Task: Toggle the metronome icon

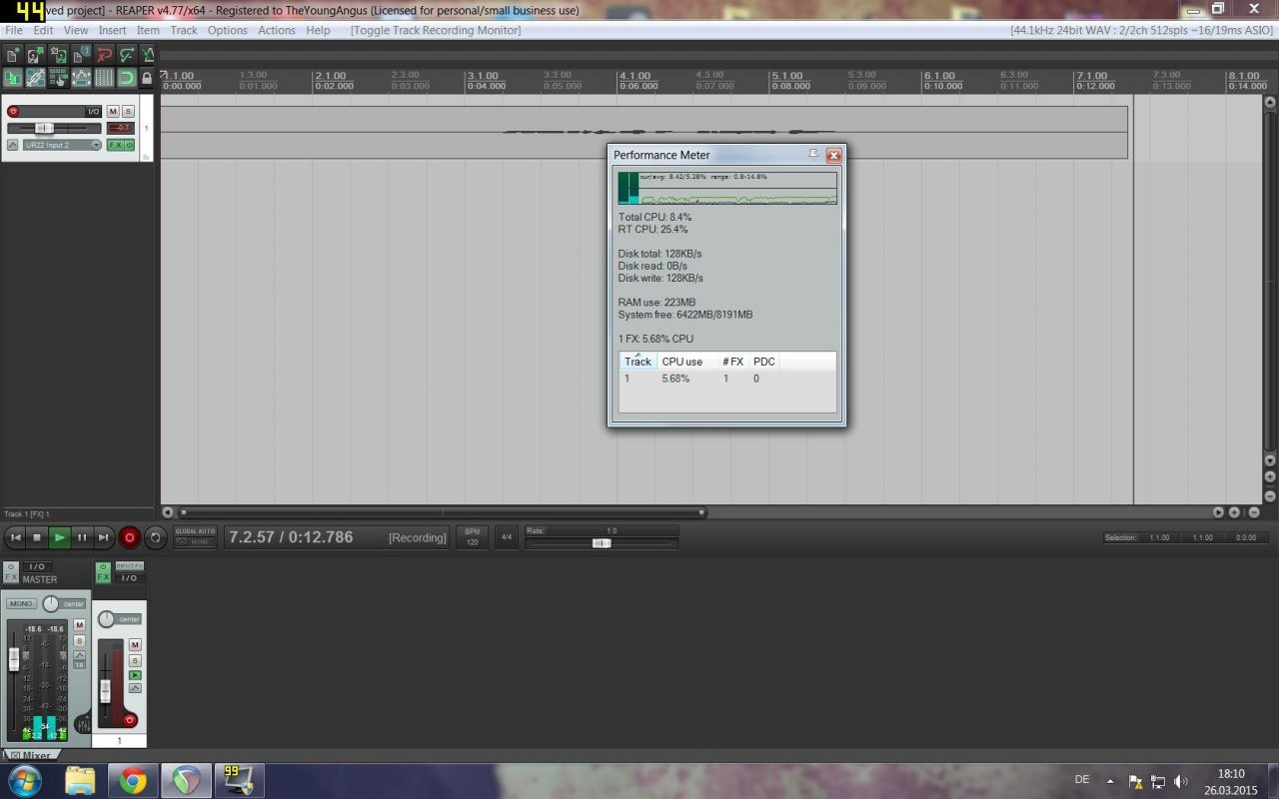Action: 148,55
